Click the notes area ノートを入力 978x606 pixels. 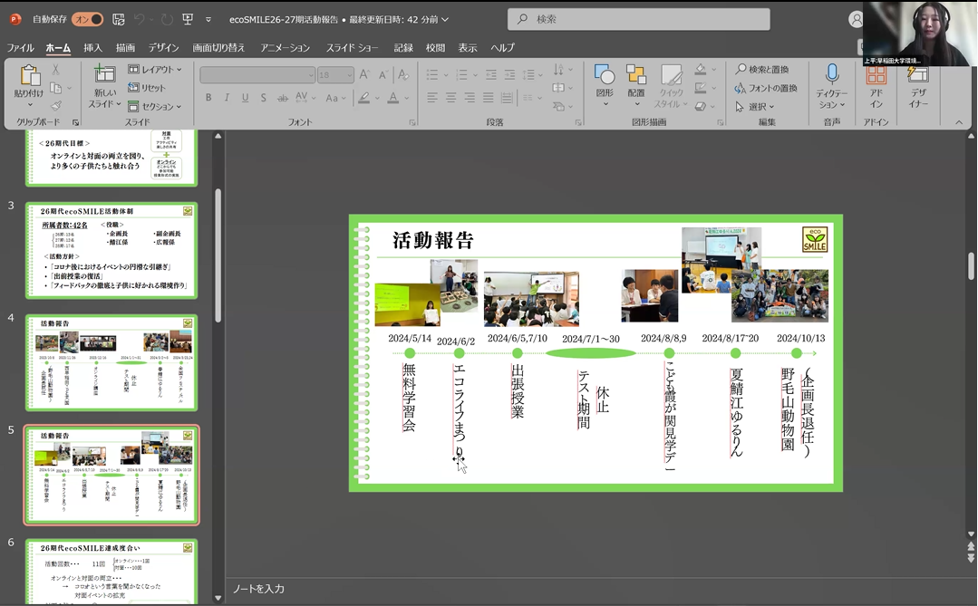(259, 589)
